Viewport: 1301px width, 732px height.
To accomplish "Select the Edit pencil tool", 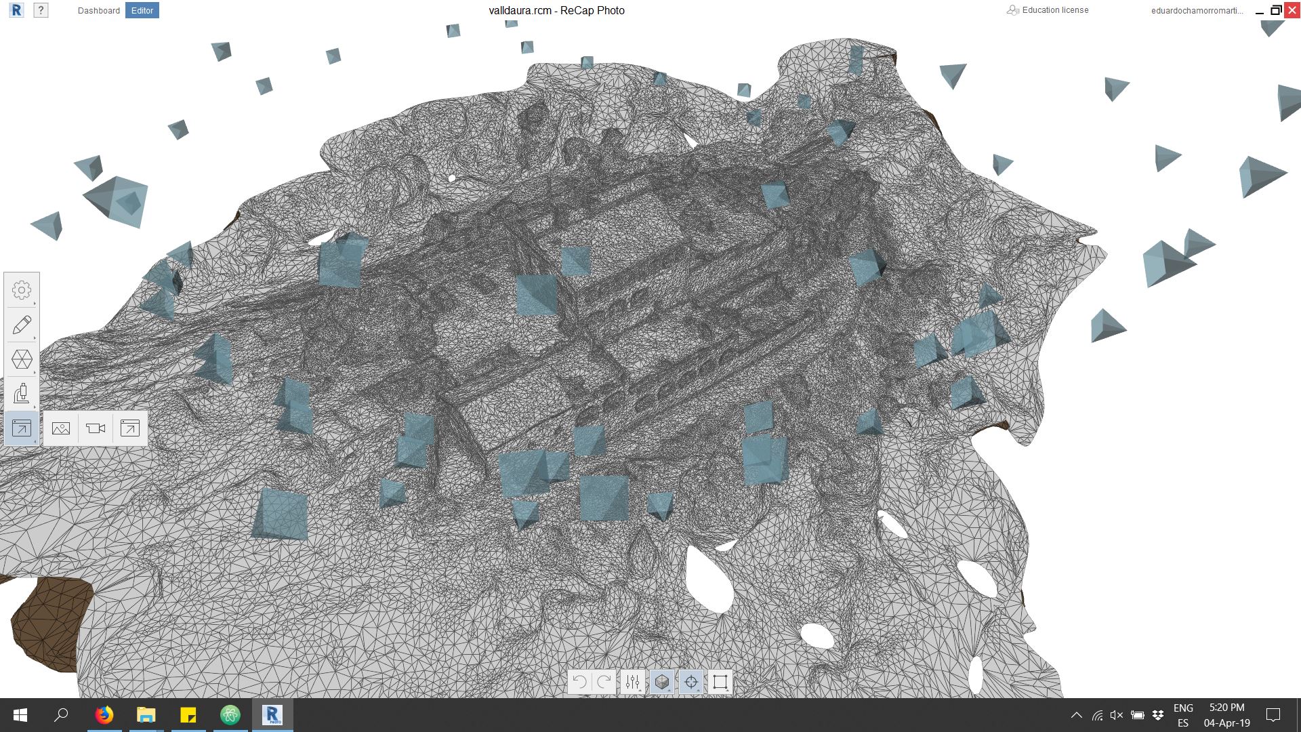I will click(x=22, y=325).
